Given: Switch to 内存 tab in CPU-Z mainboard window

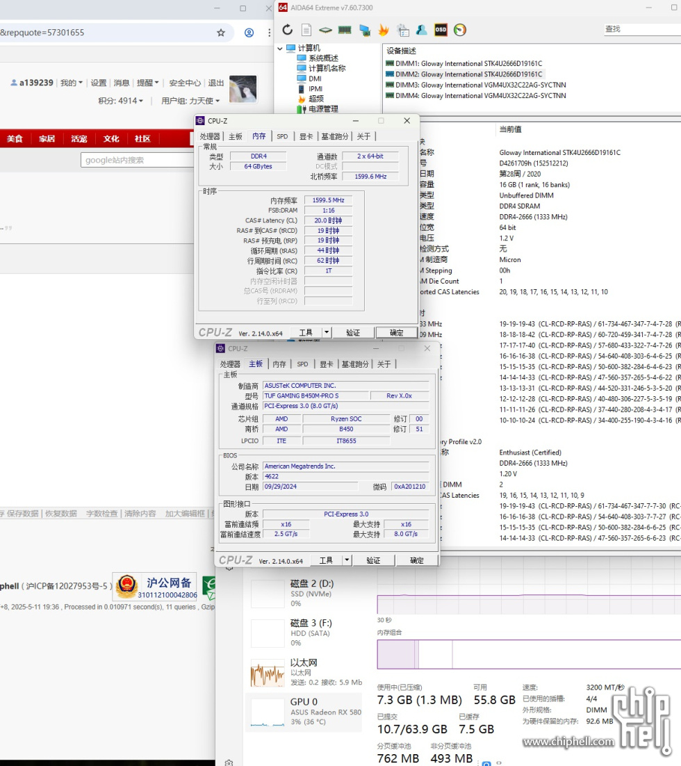Looking at the screenshot, I should 279,364.
